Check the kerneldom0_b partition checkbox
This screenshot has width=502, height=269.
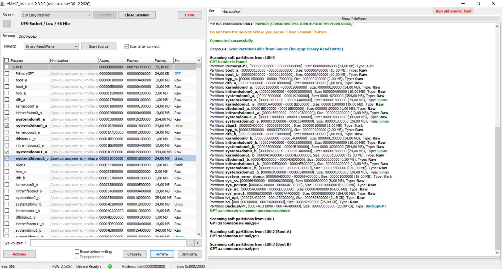click(7, 184)
